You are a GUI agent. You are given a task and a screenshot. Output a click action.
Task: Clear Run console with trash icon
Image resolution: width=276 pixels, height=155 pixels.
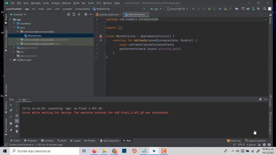17,131
